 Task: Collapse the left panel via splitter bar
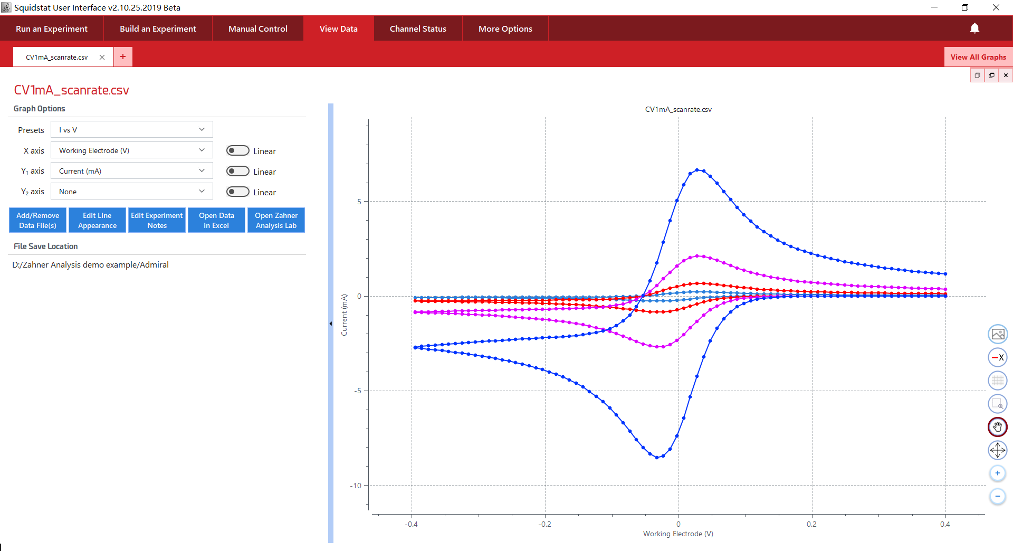pyautogui.click(x=331, y=324)
